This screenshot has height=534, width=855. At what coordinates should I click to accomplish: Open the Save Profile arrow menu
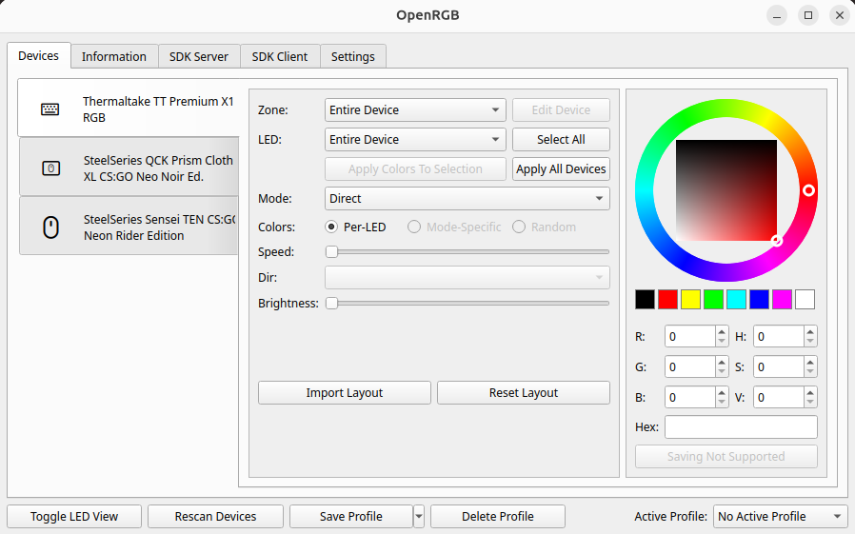pyautogui.click(x=419, y=516)
